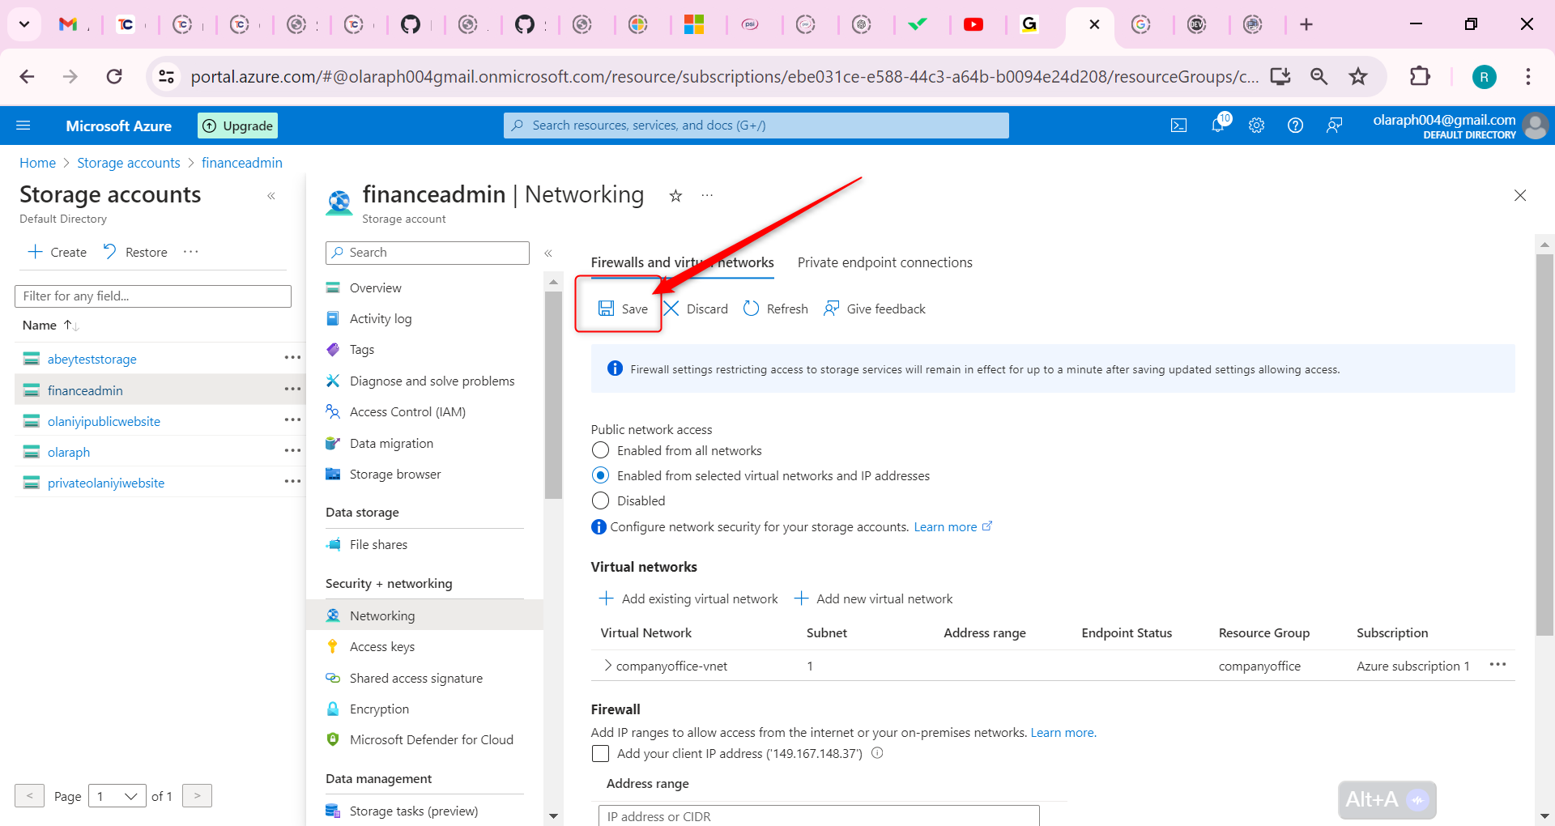
Task: Click the resource menu scrollbar
Action: tap(553, 395)
